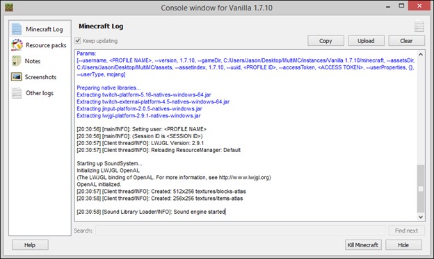Screen dimensions: 434x259
Task: Click the 'Extracting jinput-platform-2.0.5-natives-windows.jar' line
Action: point(140,108)
